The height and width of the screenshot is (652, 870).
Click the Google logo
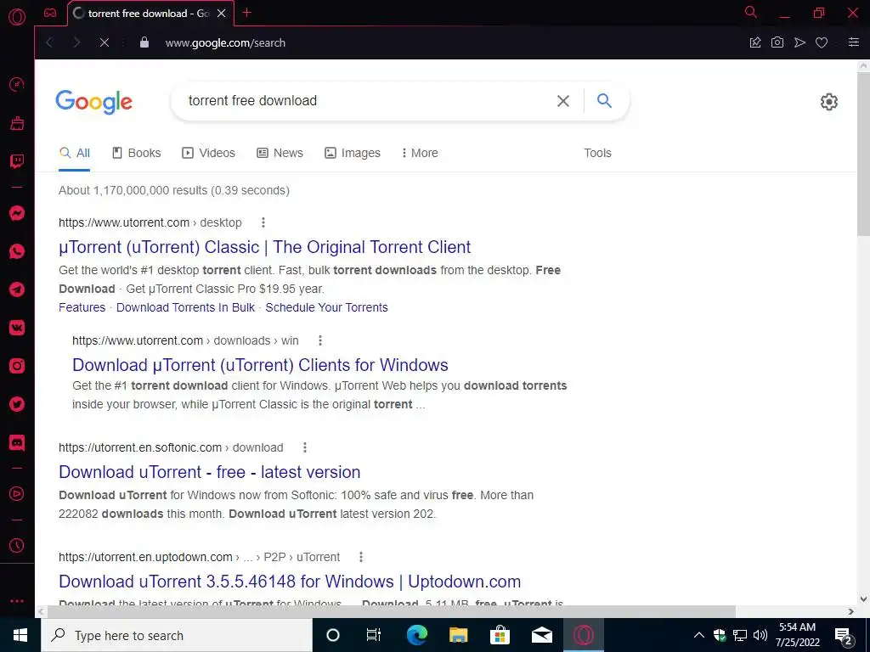point(93,102)
